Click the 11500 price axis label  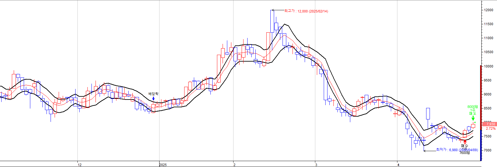click(x=489, y=24)
